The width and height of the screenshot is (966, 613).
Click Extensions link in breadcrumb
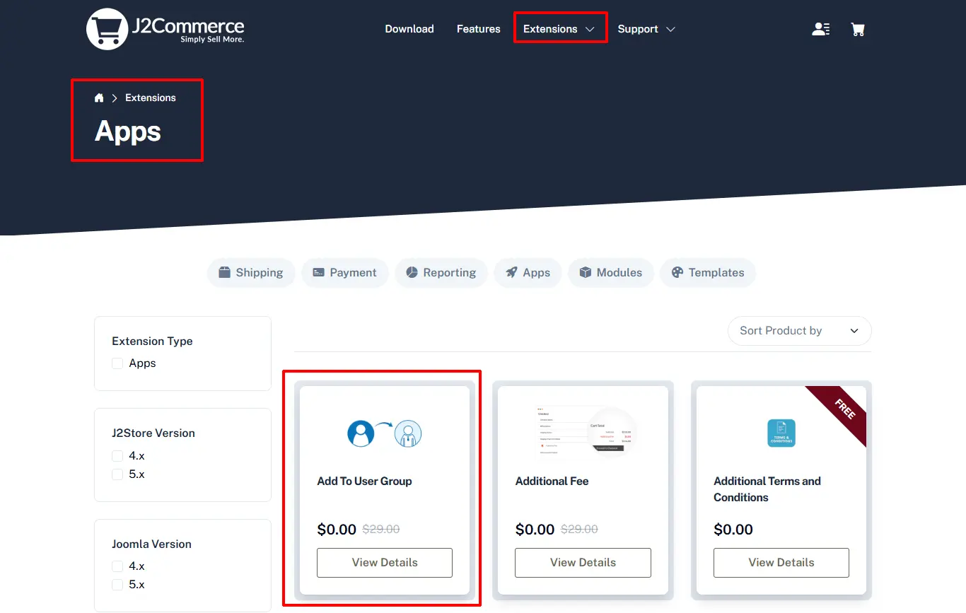click(151, 98)
